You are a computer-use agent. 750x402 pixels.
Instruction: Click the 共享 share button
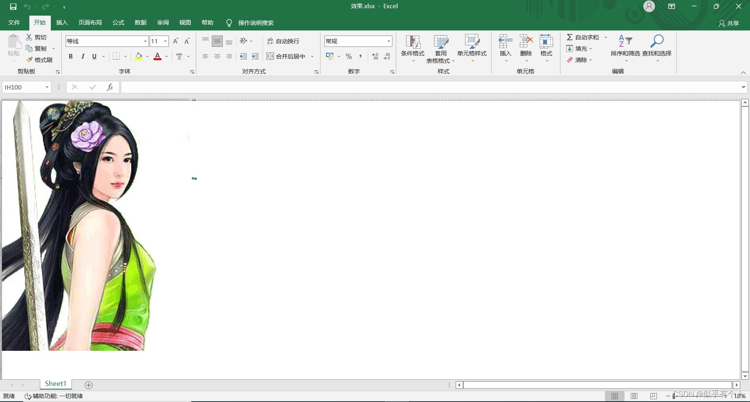point(729,23)
